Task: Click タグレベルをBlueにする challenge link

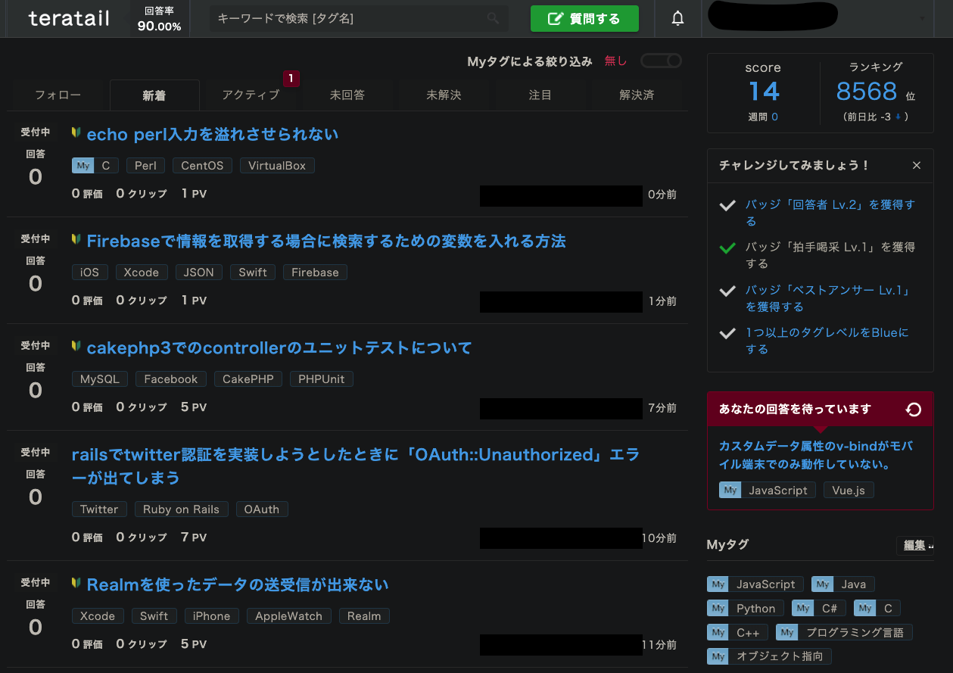Action: [827, 341]
